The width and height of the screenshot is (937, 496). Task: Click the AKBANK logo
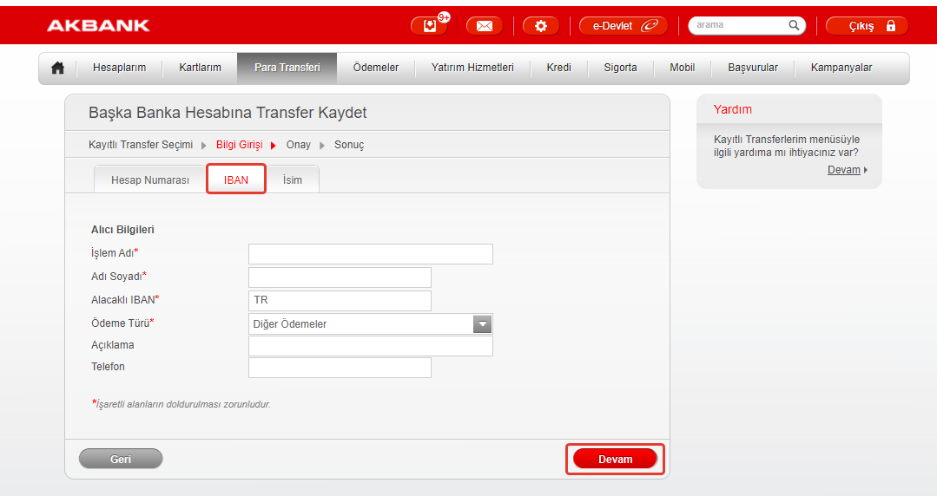point(98,26)
